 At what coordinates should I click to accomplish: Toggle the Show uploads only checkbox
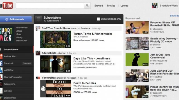[98, 19]
